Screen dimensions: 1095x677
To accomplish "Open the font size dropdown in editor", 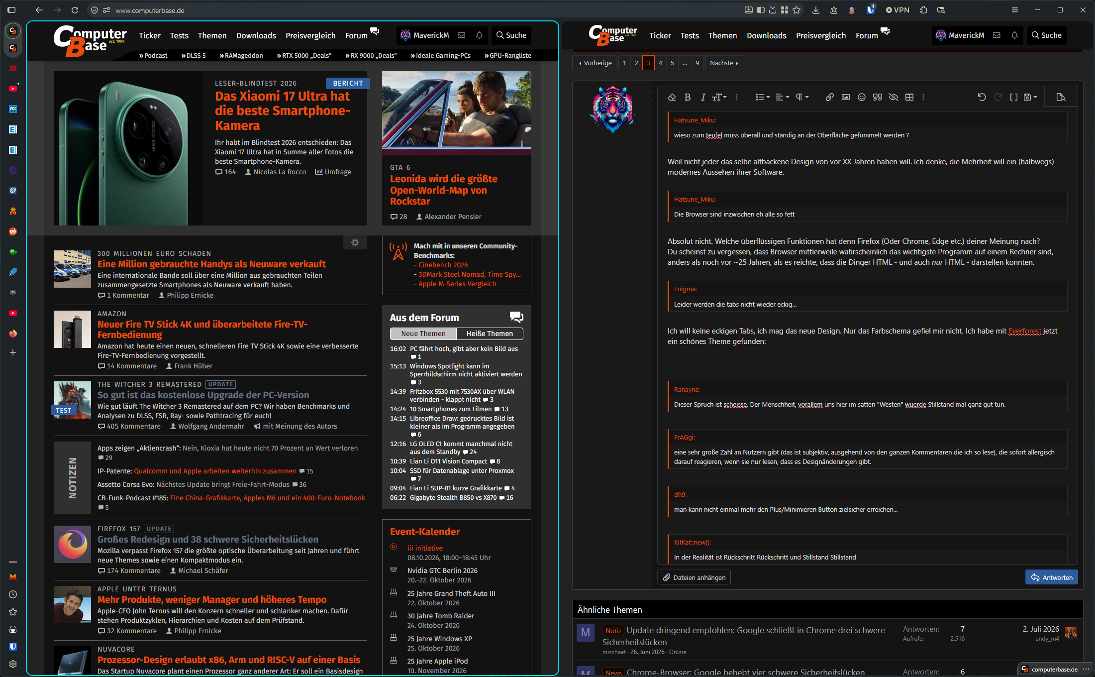I will click(719, 97).
